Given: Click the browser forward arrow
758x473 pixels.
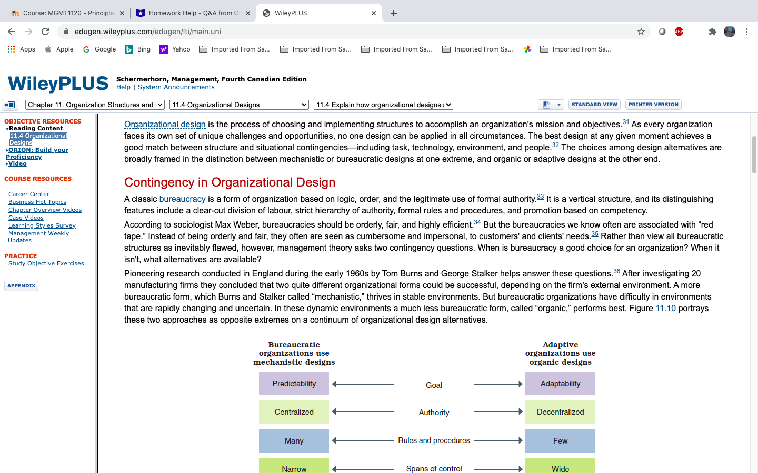Looking at the screenshot, I should 28,32.
